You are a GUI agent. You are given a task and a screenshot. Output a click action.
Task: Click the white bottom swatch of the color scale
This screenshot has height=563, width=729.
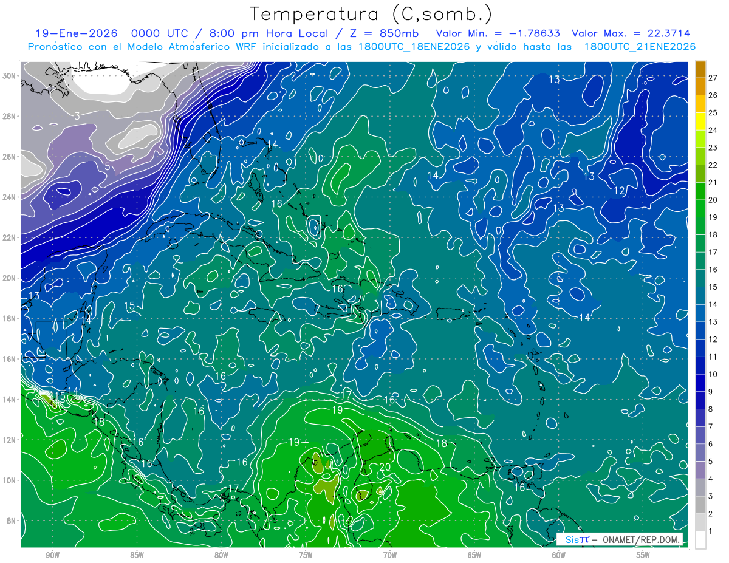(x=700, y=540)
